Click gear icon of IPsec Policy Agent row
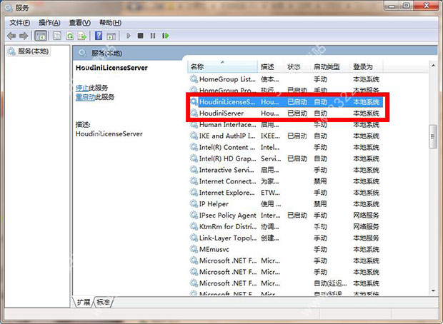 tap(194, 215)
